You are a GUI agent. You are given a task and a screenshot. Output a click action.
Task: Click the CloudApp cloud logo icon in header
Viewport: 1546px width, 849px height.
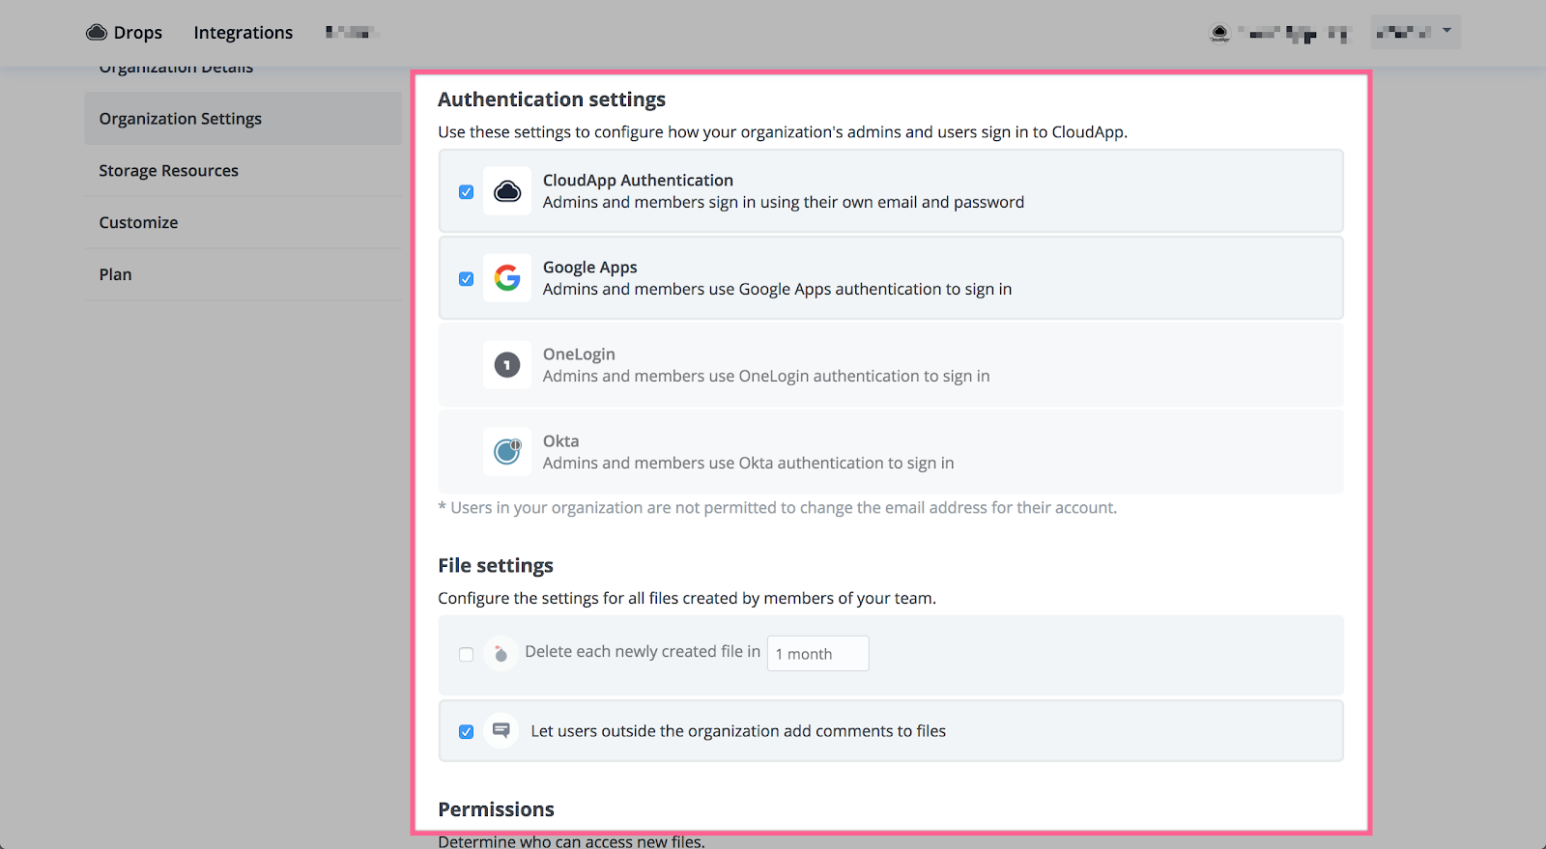(x=97, y=33)
